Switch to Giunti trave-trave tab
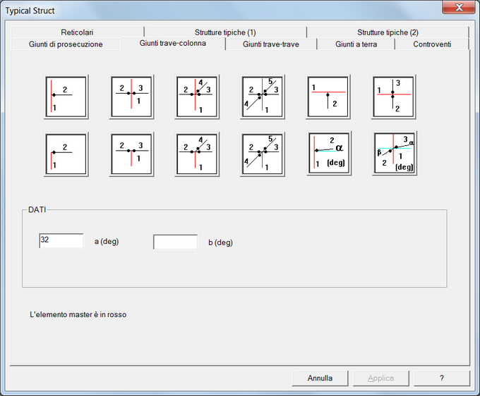Viewport: 480px width, 396px height. [270, 44]
